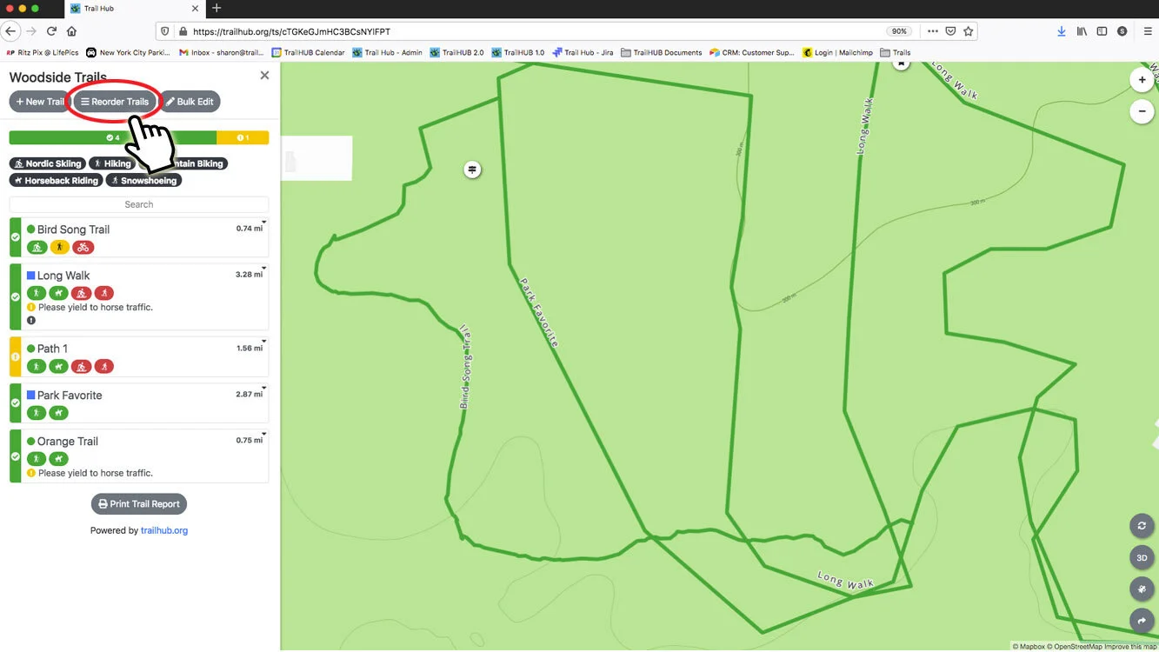1159x652 pixels.
Task: Click the yellow caution status bar segment
Action: 243,137
